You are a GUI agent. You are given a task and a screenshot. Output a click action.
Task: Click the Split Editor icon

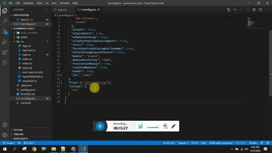[x=261, y=10]
